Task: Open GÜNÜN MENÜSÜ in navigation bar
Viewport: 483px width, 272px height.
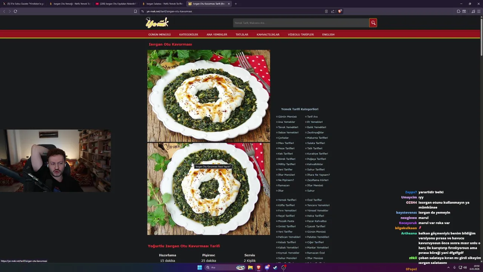Action: [159, 34]
